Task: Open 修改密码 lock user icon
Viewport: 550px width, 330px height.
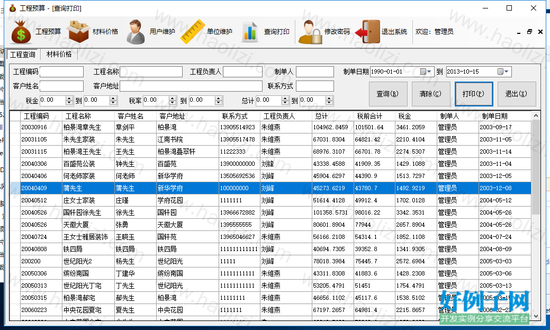Action: pos(310,32)
